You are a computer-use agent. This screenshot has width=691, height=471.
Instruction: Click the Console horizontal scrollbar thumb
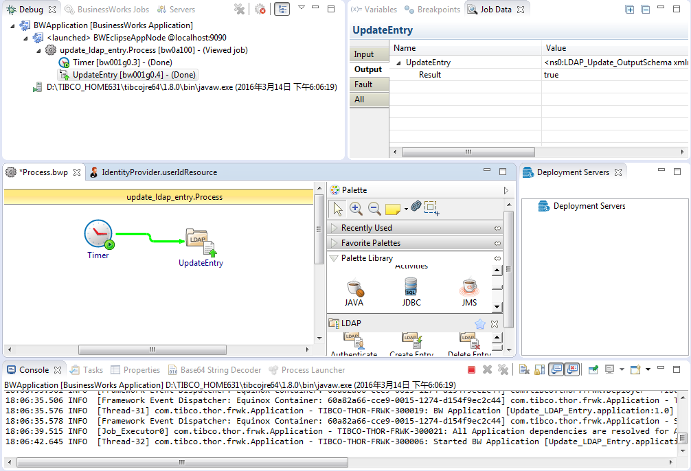click(x=181, y=463)
